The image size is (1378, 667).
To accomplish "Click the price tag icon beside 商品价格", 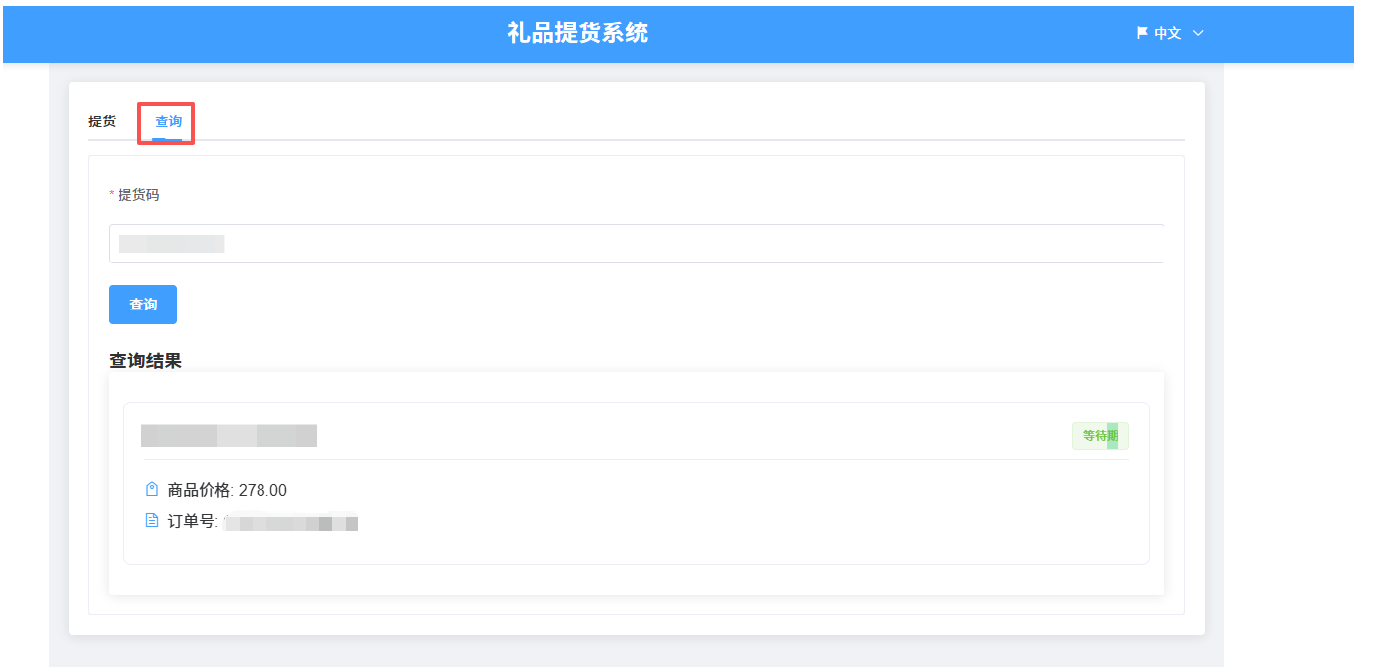I will 152,490.
